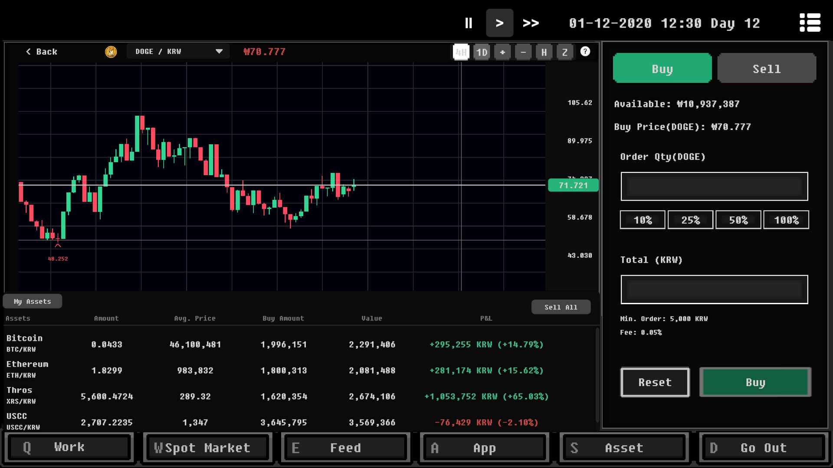Set order quantity to 50%
Viewport: 833px width, 468px height.
(x=738, y=220)
